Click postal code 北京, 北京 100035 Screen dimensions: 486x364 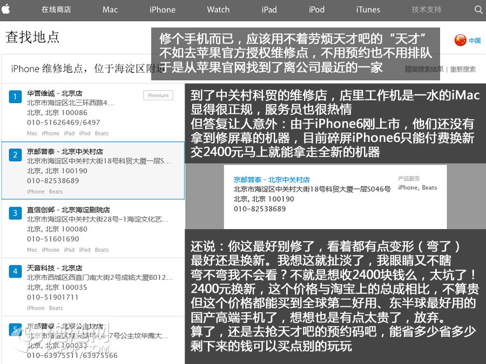click(57, 287)
